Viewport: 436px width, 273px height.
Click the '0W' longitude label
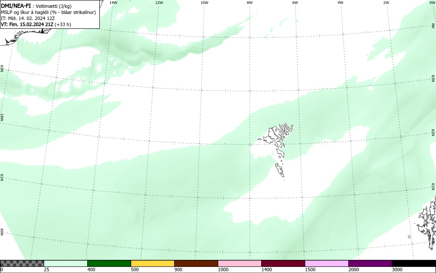[x=432, y=3]
